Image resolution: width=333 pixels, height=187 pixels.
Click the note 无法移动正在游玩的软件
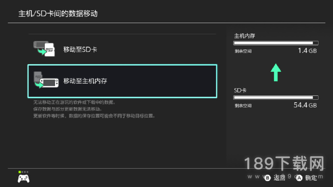(74, 102)
